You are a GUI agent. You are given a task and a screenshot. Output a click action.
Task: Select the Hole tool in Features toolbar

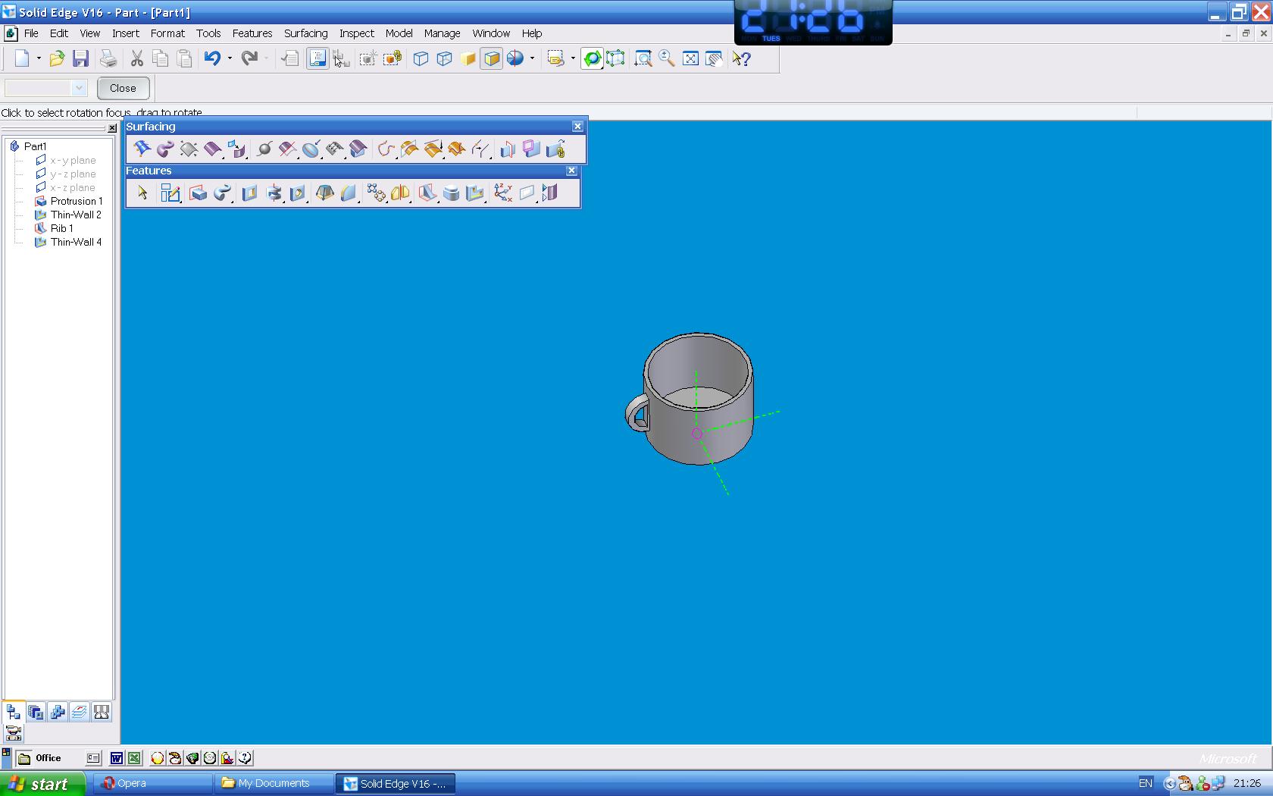pos(298,193)
